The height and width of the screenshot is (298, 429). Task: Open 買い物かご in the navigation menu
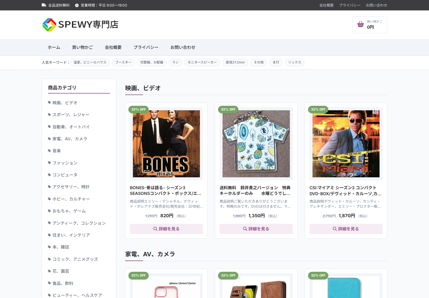coord(83,47)
